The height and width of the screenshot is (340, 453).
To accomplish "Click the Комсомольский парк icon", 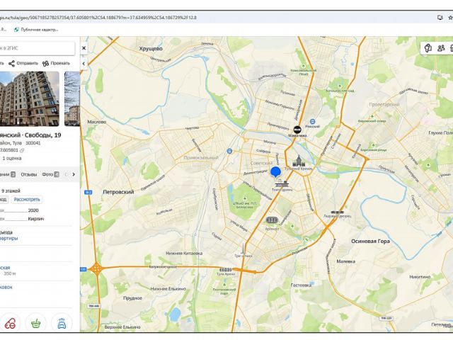I will coord(304,66).
